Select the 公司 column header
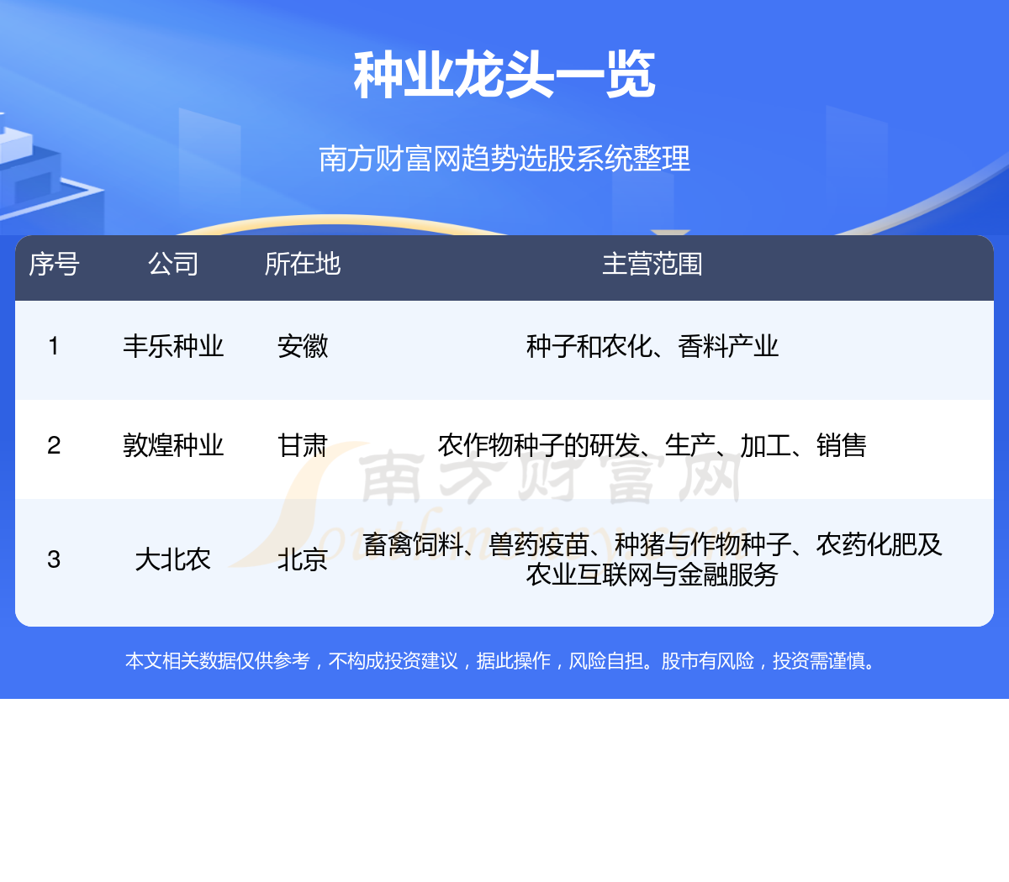This screenshot has width=1009, height=882. click(x=173, y=265)
